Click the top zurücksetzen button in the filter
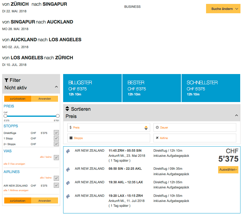 pyautogui.click(x=18, y=99)
